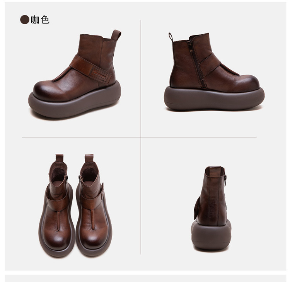Select the 咖色 color label text

tap(40, 20)
